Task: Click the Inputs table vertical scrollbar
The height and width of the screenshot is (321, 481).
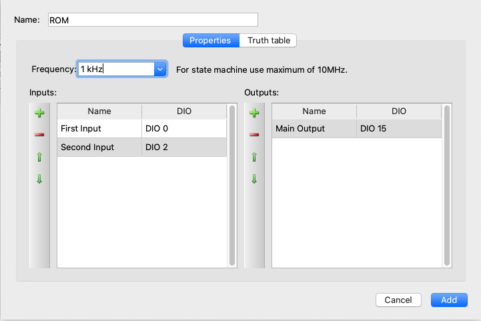Action: pos(232,186)
